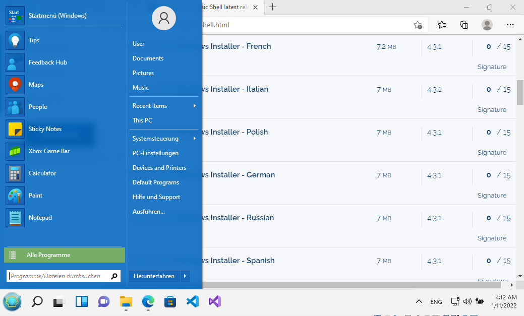
Task: Open Feedback Hub from start menu
Action: [x=64, y=62]
